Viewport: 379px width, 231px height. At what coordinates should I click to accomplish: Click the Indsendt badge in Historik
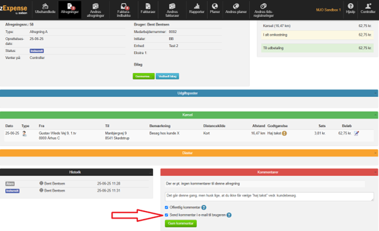point(12,191)
